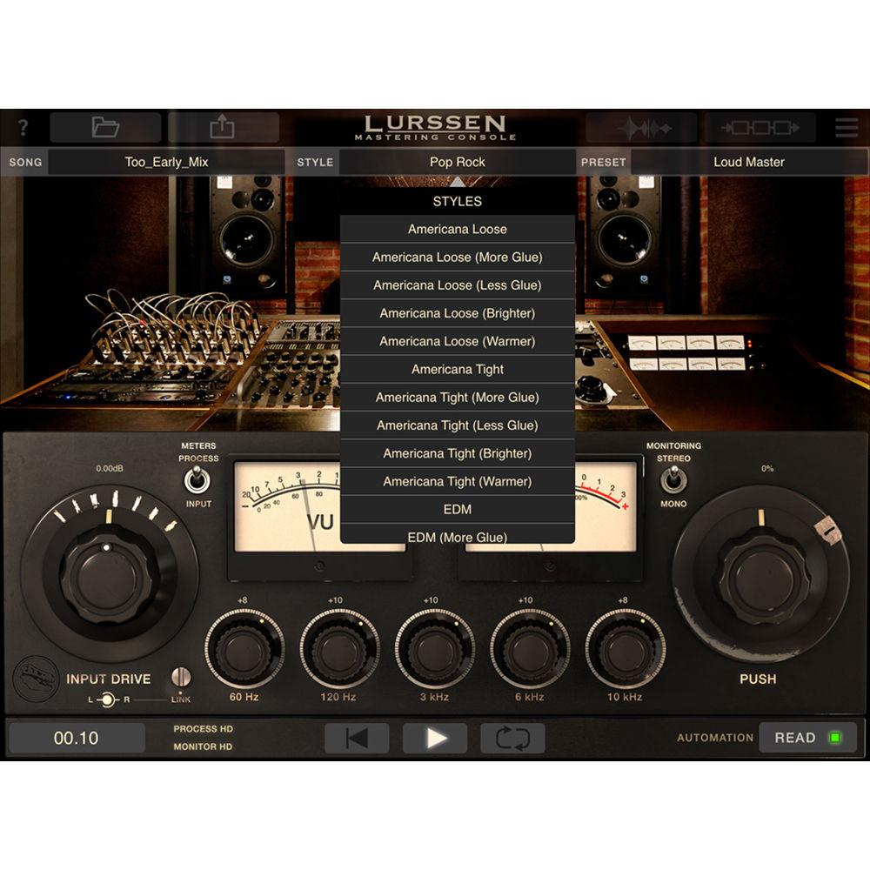870x870 pixels.
Task: Open the Song selector showing Too_Early_Mix
Action: (166, 162)
